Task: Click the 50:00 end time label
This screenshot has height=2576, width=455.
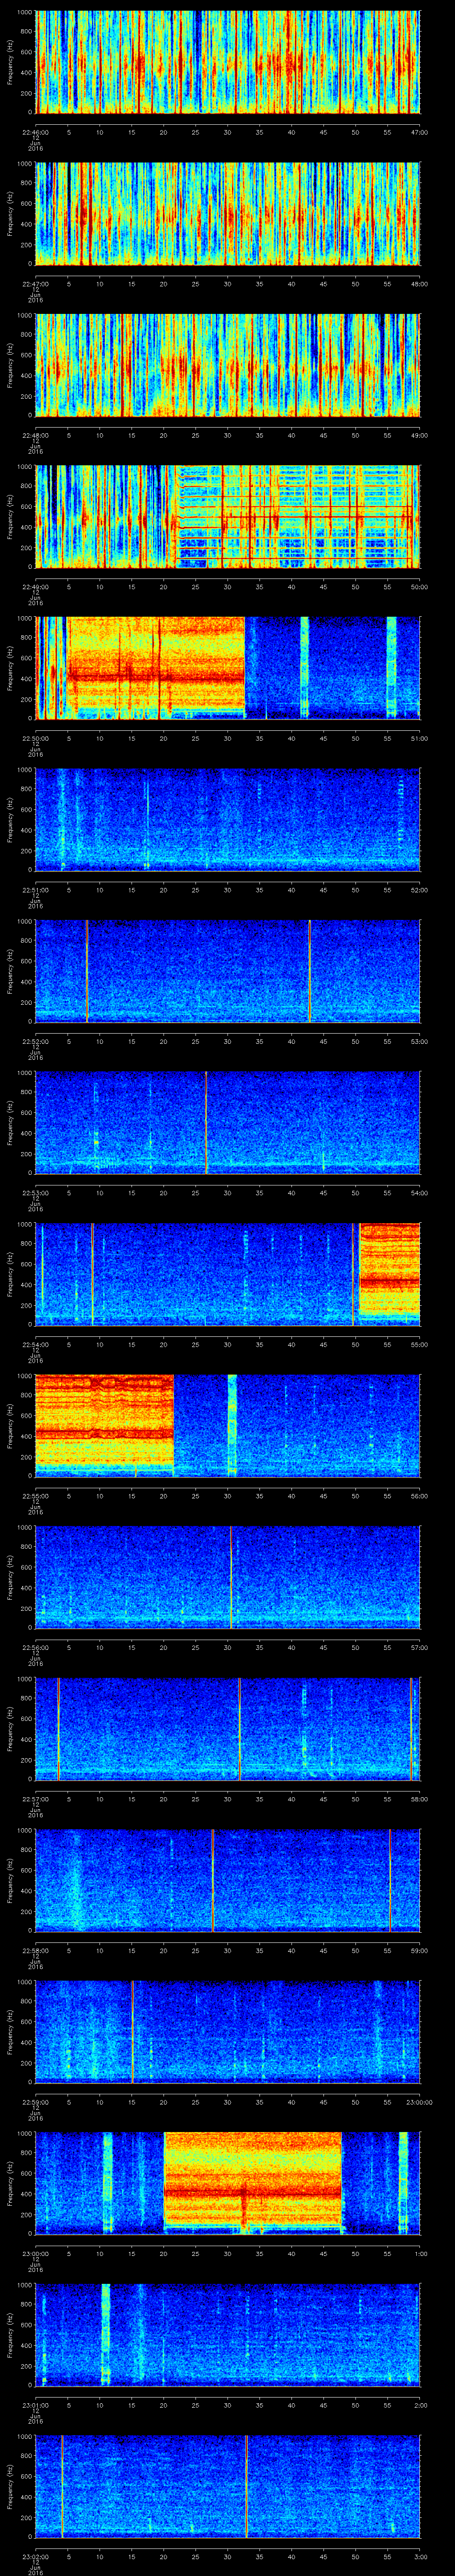Action: 419,587
